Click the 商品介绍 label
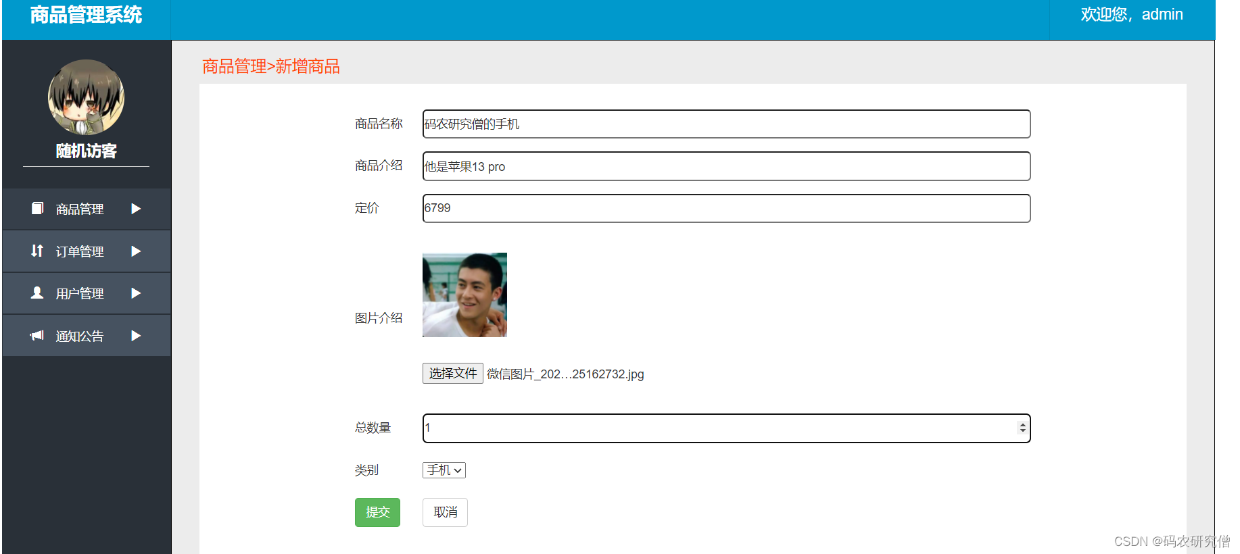This screenshot has width=1240, height=554. pyautogui.click(x=379, y=166)
